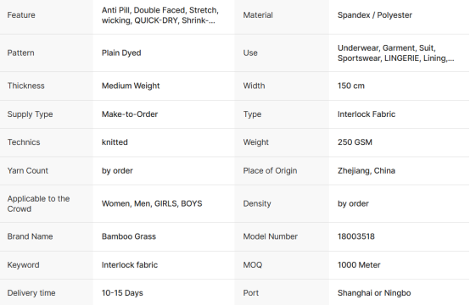The image size is (470, 305).
Task: Click the Plain Dyed pattern value
Action: pos(121,53)
